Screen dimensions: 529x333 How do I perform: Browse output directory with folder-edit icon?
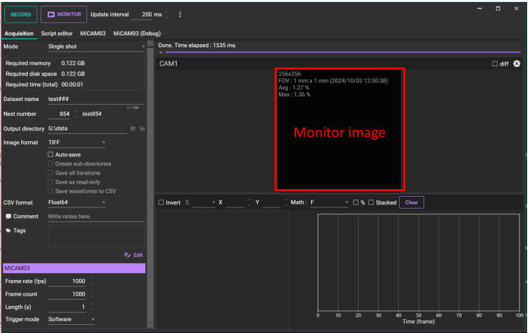(133, 129)
